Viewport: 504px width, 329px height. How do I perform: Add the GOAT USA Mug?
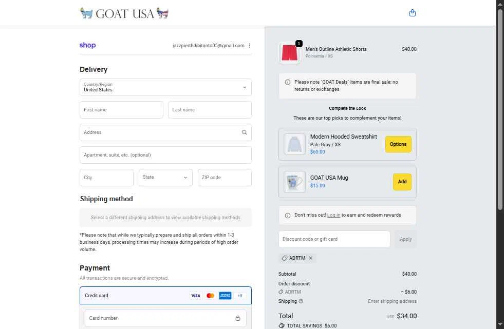(402, 182)
